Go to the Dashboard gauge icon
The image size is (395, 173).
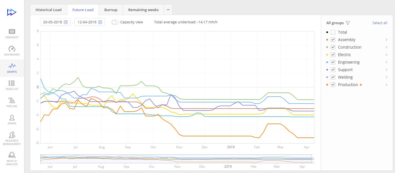click(x=12, y=49)
